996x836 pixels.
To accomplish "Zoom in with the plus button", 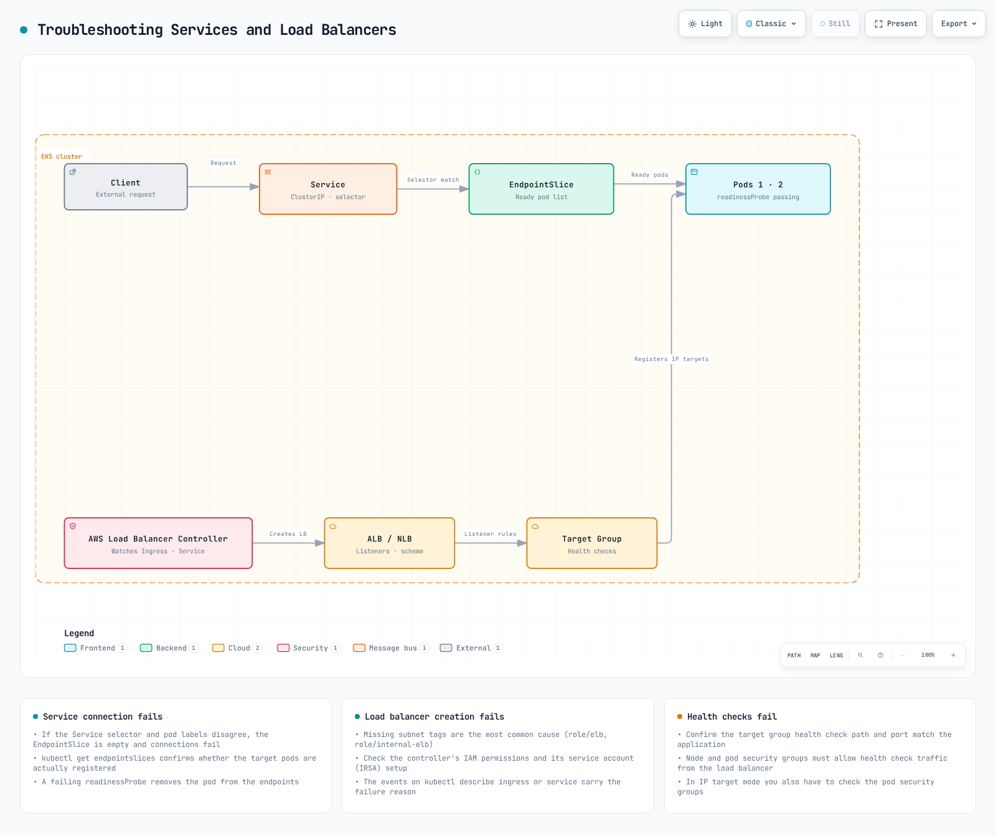I will pyautogui.click(x=953, y=655).
